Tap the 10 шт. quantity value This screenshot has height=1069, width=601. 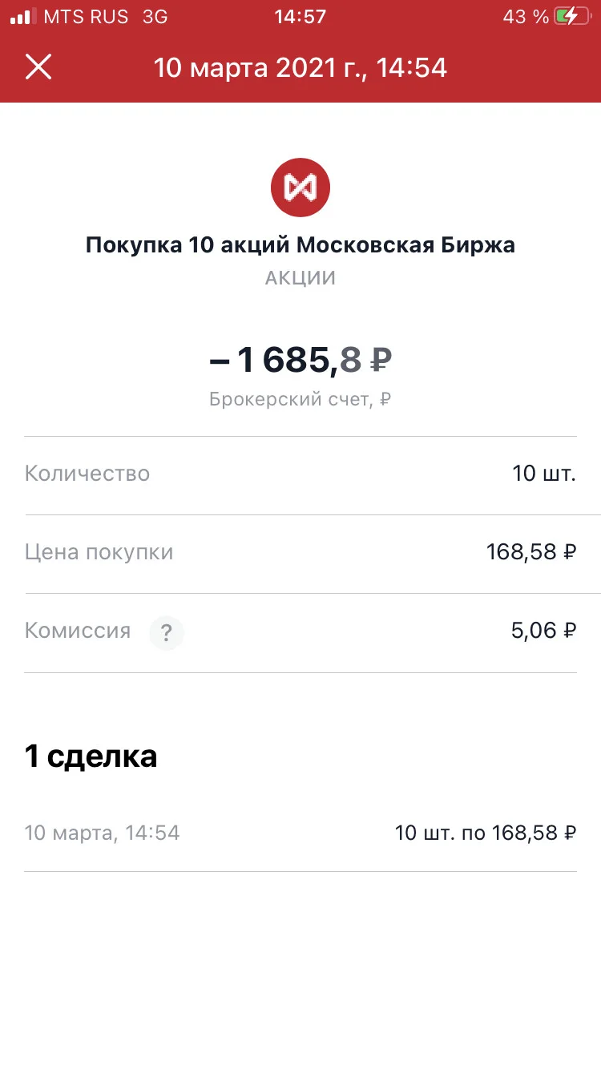pyautogui.click(x=544, y=474)
